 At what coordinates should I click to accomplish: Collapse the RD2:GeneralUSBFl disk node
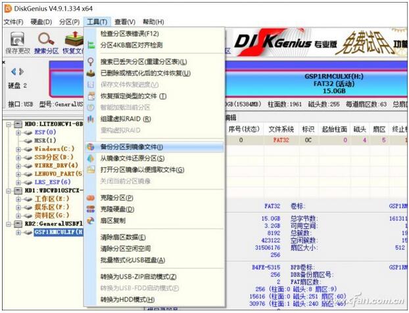pos(9,224)
